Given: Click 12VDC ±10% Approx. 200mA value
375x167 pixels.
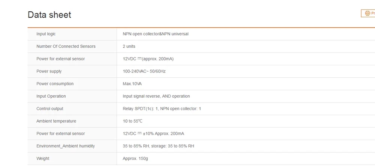Looking at the screenshot, I should point(153,134).
